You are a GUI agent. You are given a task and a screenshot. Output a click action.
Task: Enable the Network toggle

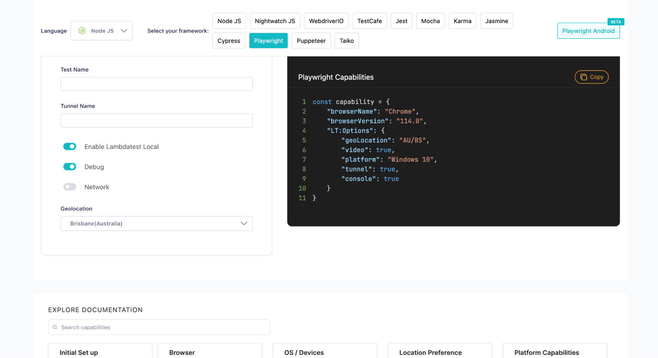tap(69, 187)
